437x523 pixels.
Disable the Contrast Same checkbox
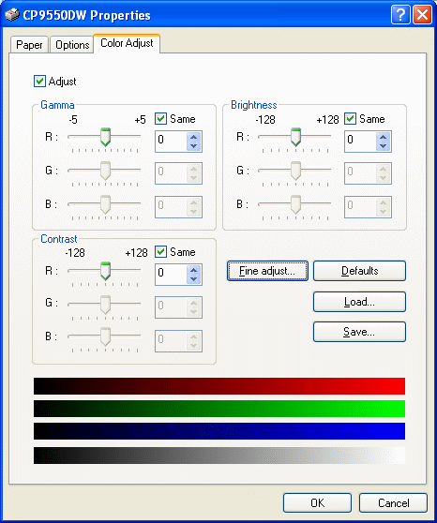(x=160, y=252)
